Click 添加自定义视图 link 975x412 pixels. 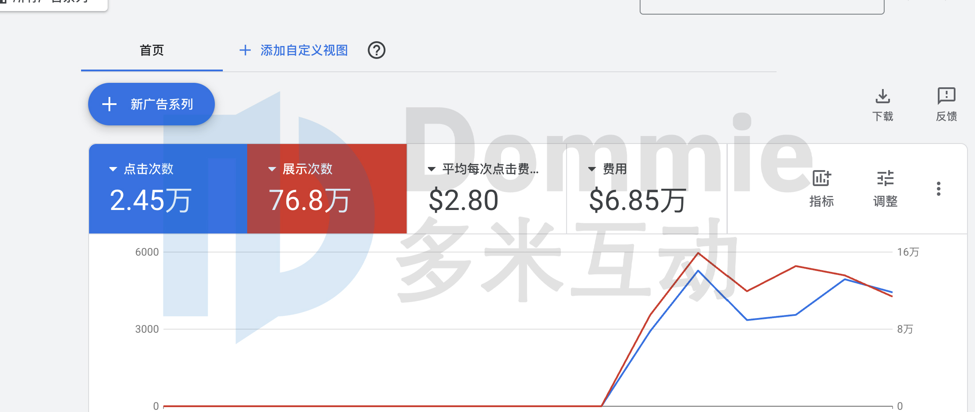(x=304, y=51)
